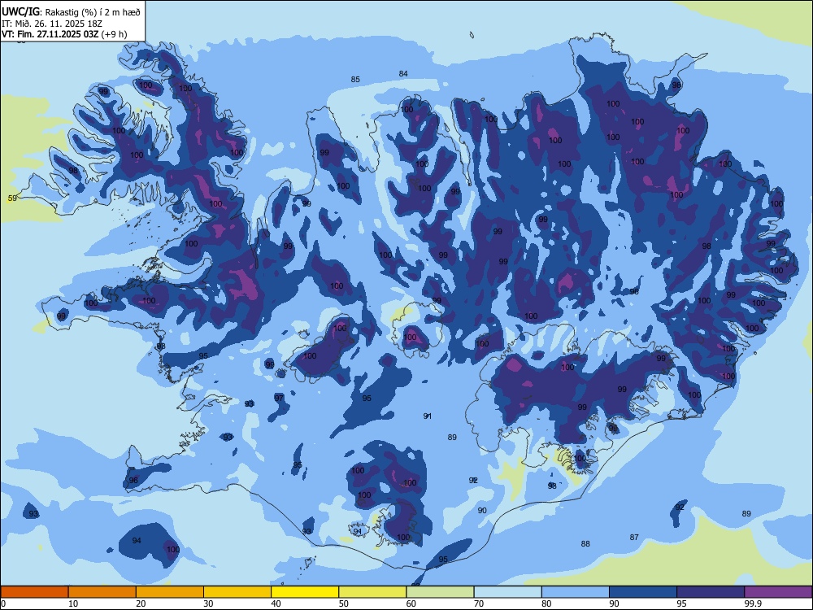Click the '88' value in the southeast sea
The image size is (813, 610).
pyautogui.click(x=585, y=543)
